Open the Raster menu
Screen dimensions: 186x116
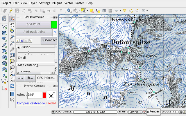point(80,3)
